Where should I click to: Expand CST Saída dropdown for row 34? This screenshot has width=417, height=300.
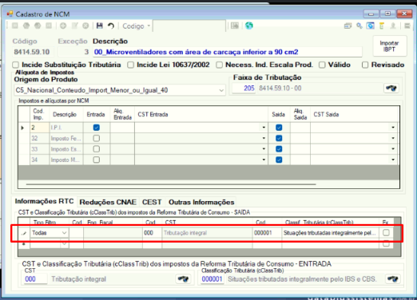point(393,160)
